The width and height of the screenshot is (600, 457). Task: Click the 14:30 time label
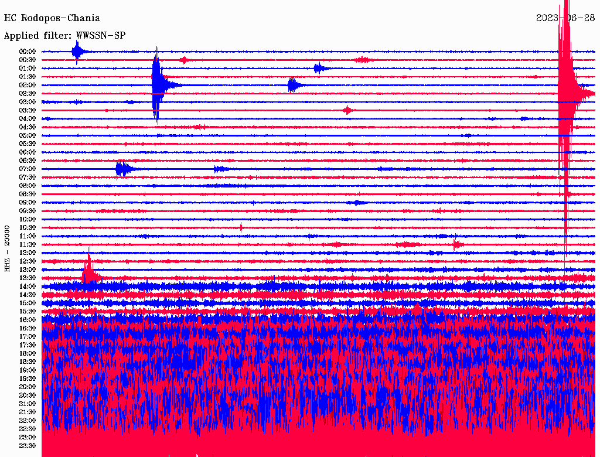tap(28, 295)
